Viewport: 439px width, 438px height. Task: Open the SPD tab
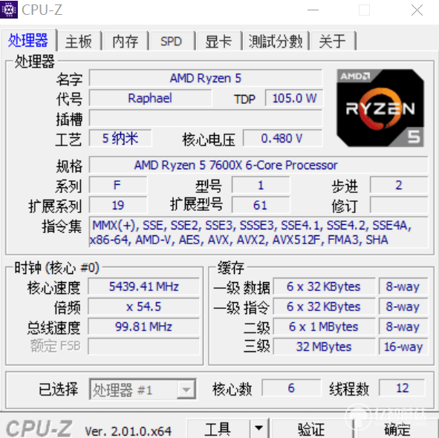click(x=172, y=42)
